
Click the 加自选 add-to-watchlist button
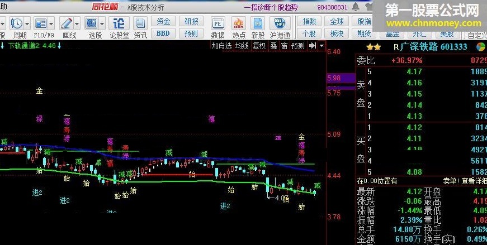222,46
